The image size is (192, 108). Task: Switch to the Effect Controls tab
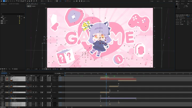click(14, 4)
